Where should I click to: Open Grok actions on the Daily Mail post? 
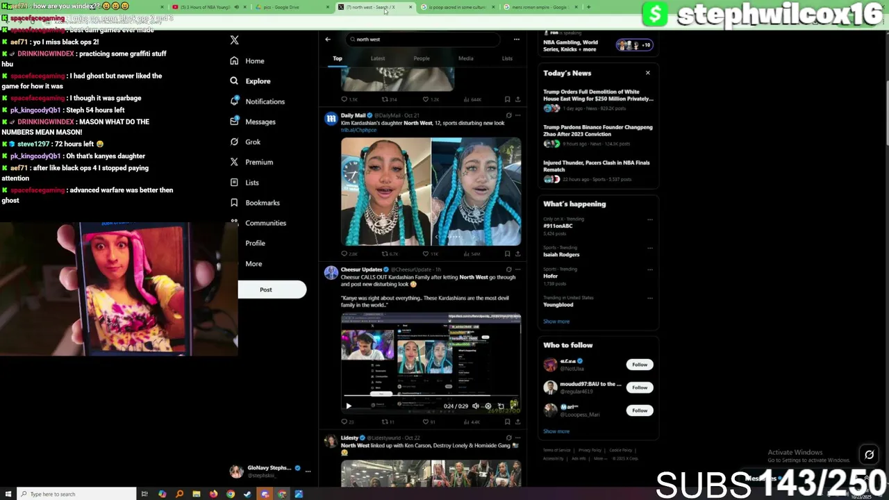508,115
